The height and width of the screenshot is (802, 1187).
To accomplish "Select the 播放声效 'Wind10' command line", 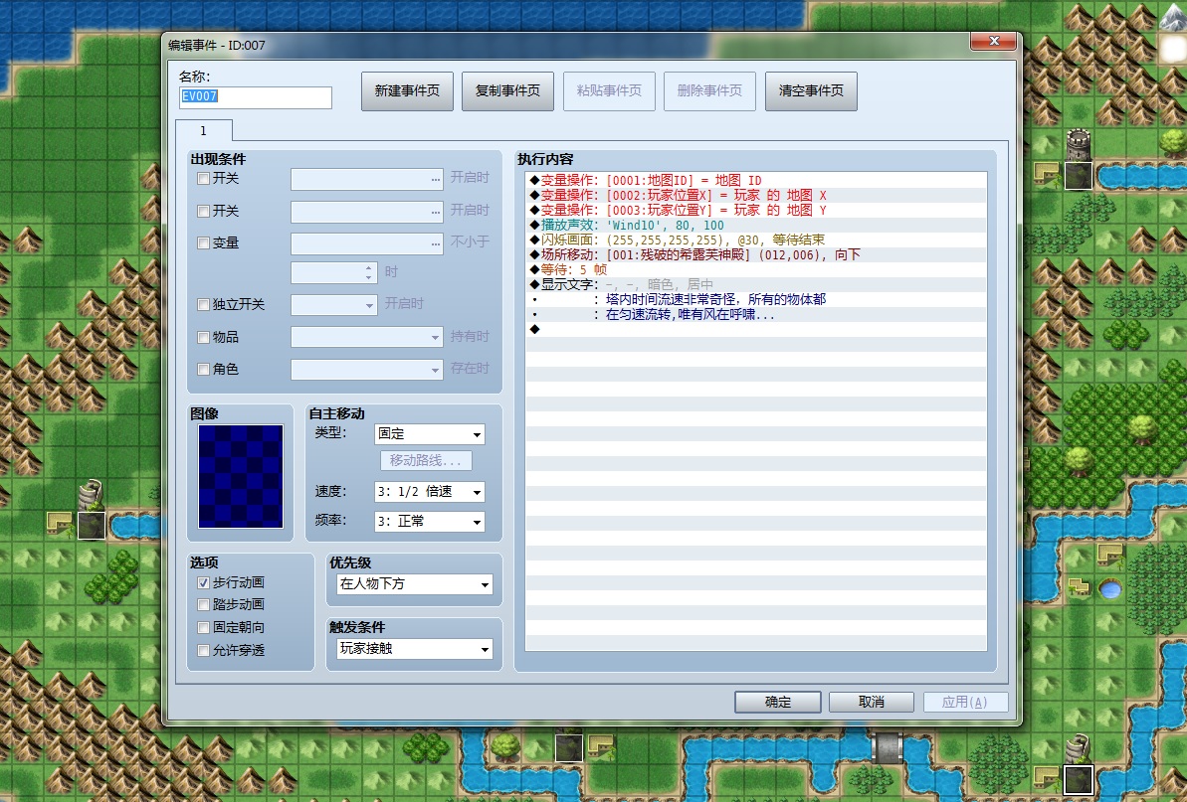I will (x=755, y=226).
